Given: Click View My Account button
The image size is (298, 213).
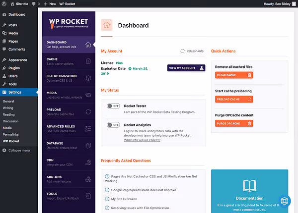Looking at the screenshot, I should [186, 68].
